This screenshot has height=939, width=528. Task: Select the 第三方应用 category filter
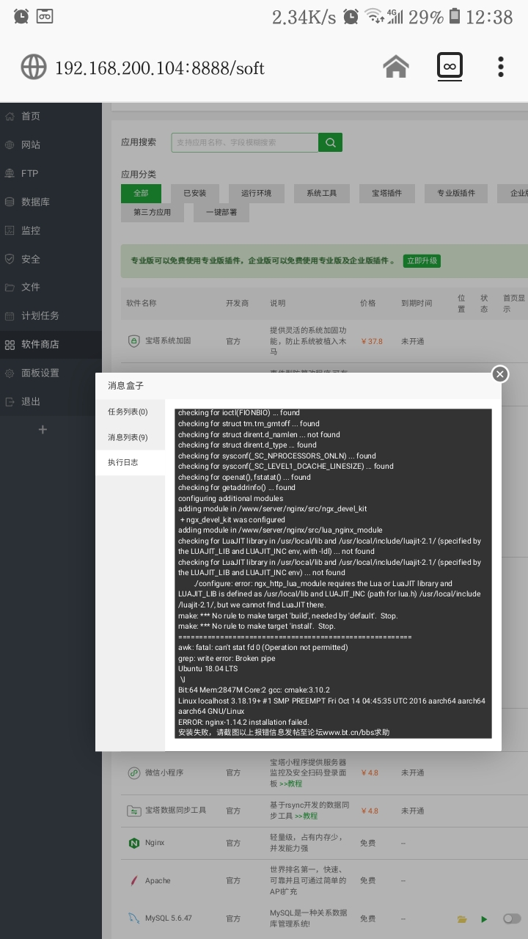click(x=152, y=212)
